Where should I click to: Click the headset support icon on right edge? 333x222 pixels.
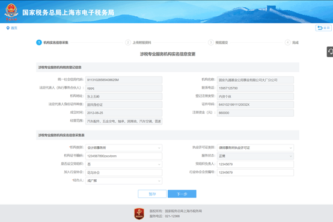(330, 52)
